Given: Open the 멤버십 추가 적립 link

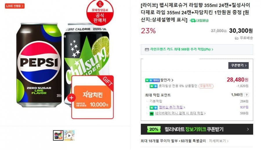Looking at the screenshot, I should pos(172,107).
